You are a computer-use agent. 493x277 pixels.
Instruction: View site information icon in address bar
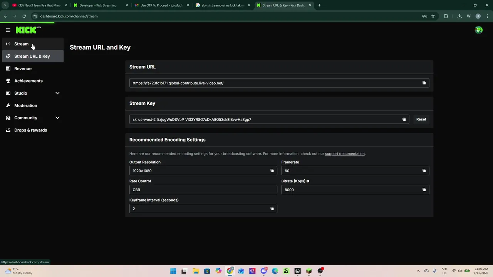pos(35,16)
